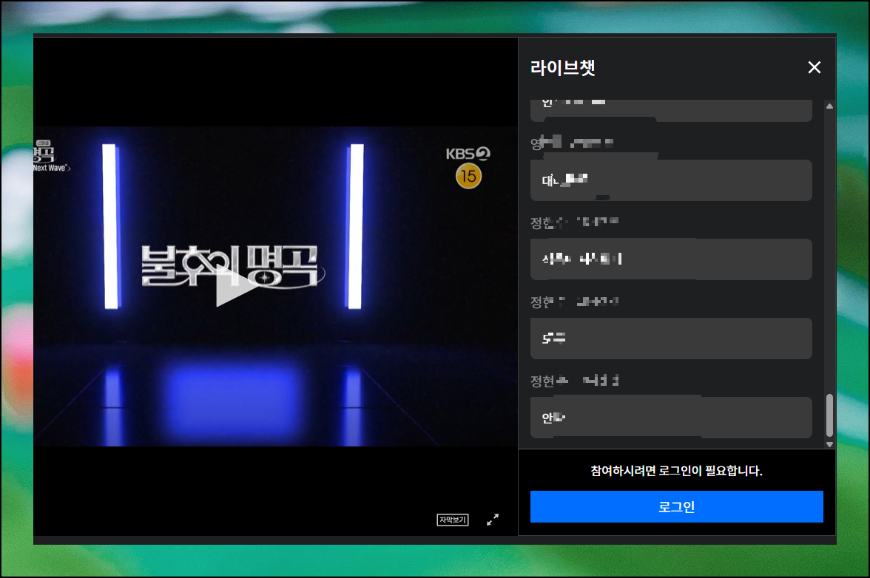The height and width of the screenshot is (578, 870).
Task: Click the 로그인 button
Action: coord(676,506)
